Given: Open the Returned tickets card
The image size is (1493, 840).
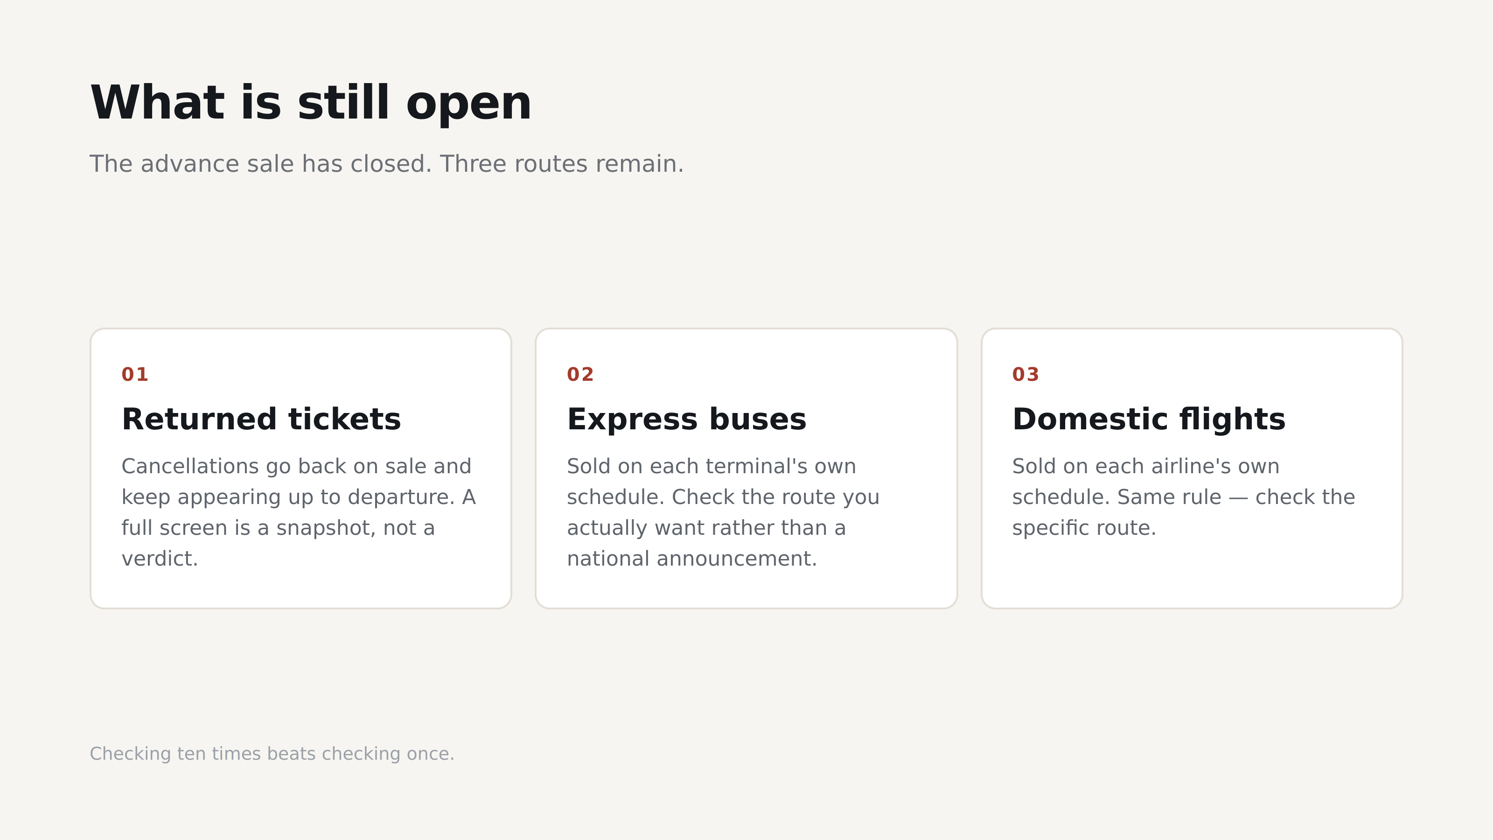Looking at the screenshot, I should tap(301, 469).
